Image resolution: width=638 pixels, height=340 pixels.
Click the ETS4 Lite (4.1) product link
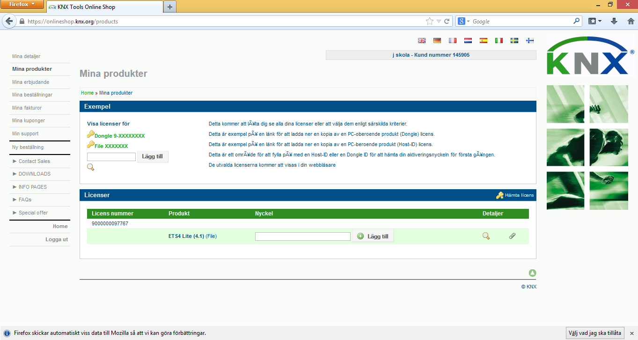[186, 236]
